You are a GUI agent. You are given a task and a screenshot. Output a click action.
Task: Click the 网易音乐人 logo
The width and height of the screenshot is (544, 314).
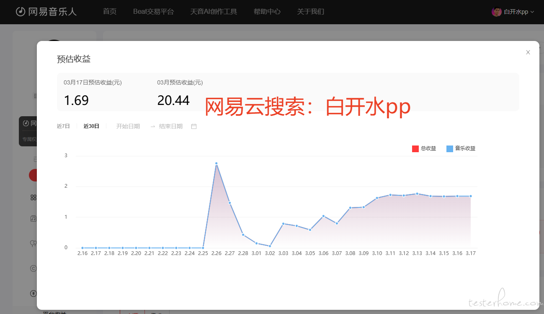pyautogui.click(x=46, y=12)
